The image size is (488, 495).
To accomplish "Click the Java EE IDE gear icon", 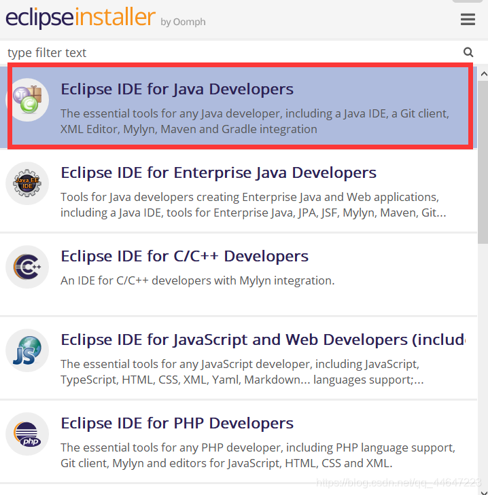I will tap(27, 183).
